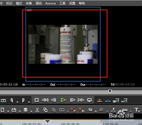Play the video with green triangle
Image resolution: width=142 pixels, height=125 pixels.
tap(63, 100)
